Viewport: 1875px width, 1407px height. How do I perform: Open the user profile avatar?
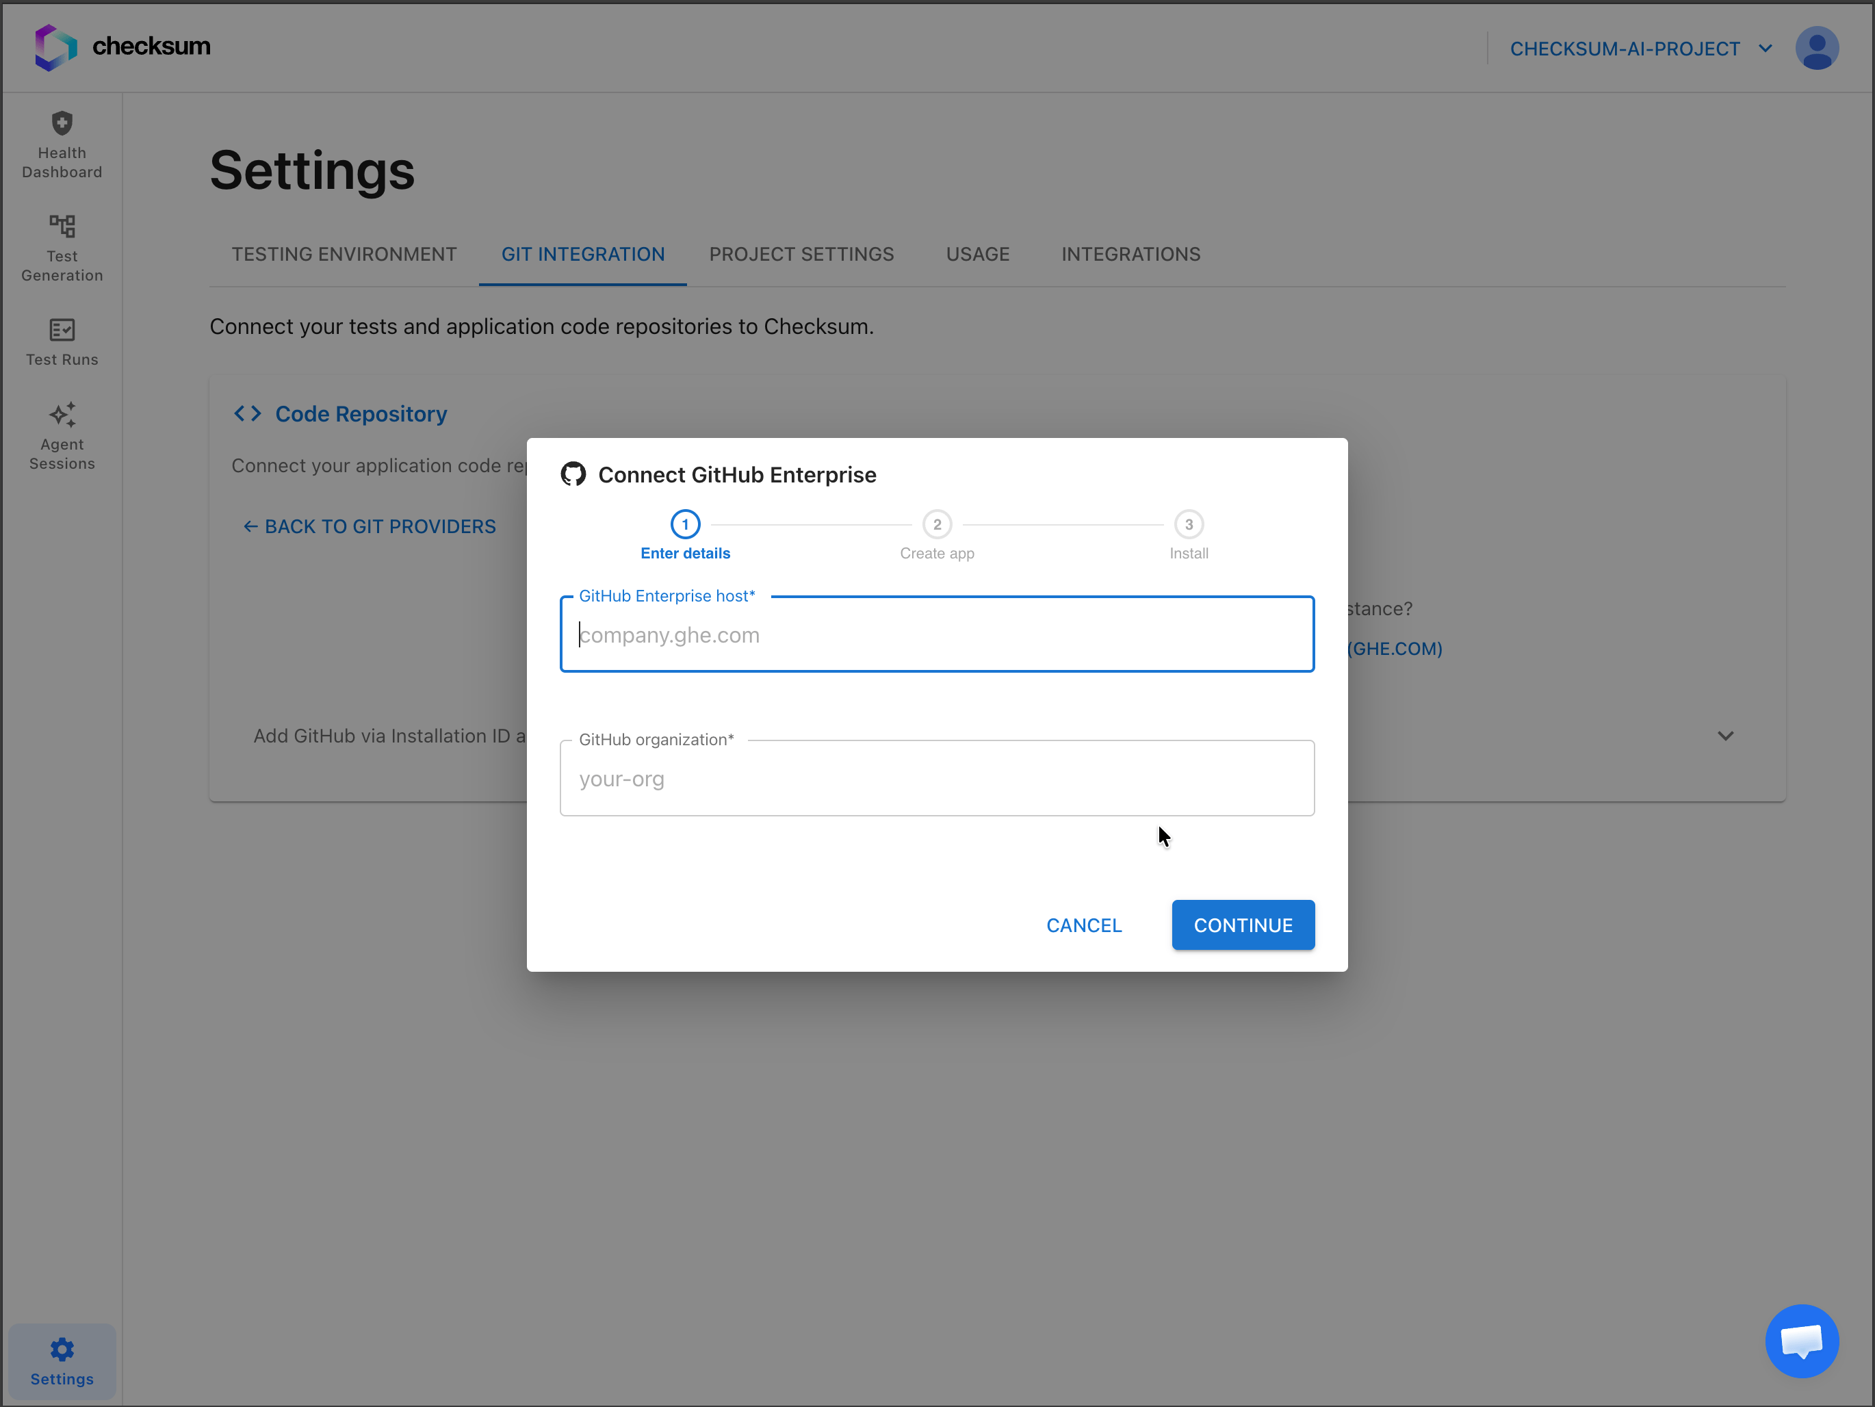pos(1817,49)
